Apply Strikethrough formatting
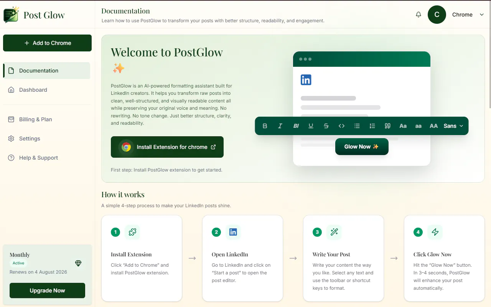The image size is (491, 307). (326, 126)
